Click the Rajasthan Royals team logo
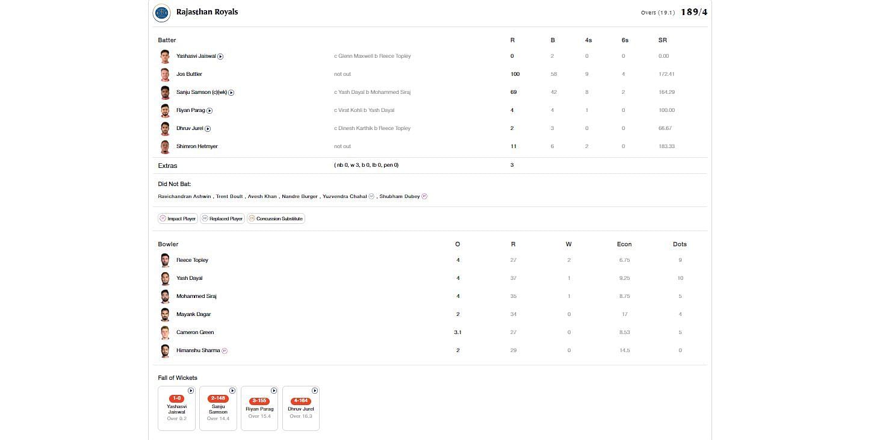This screenshot has height=440, width=871. click(161, 13)
